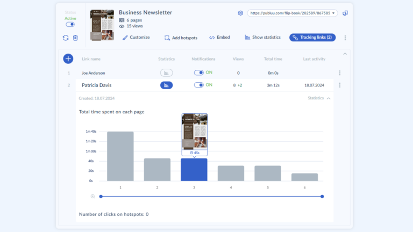Viewport: 413px width, 232px height.
Task: Click the Notifications column header
Action: coord(203,59)
